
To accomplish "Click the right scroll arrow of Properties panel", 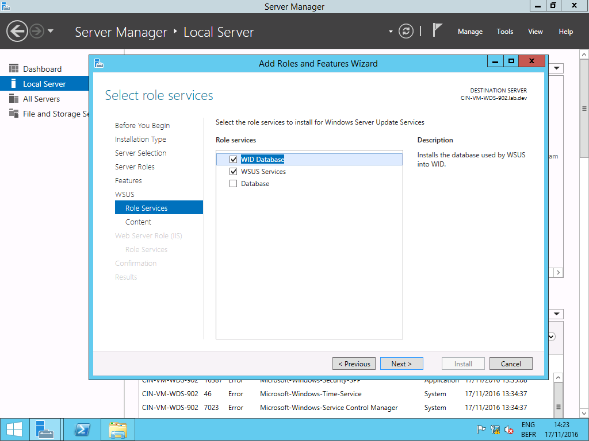I will pyautogui.click(x=558, y=273).
